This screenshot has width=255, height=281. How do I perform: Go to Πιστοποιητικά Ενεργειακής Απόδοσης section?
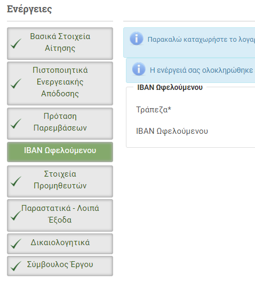60,83
